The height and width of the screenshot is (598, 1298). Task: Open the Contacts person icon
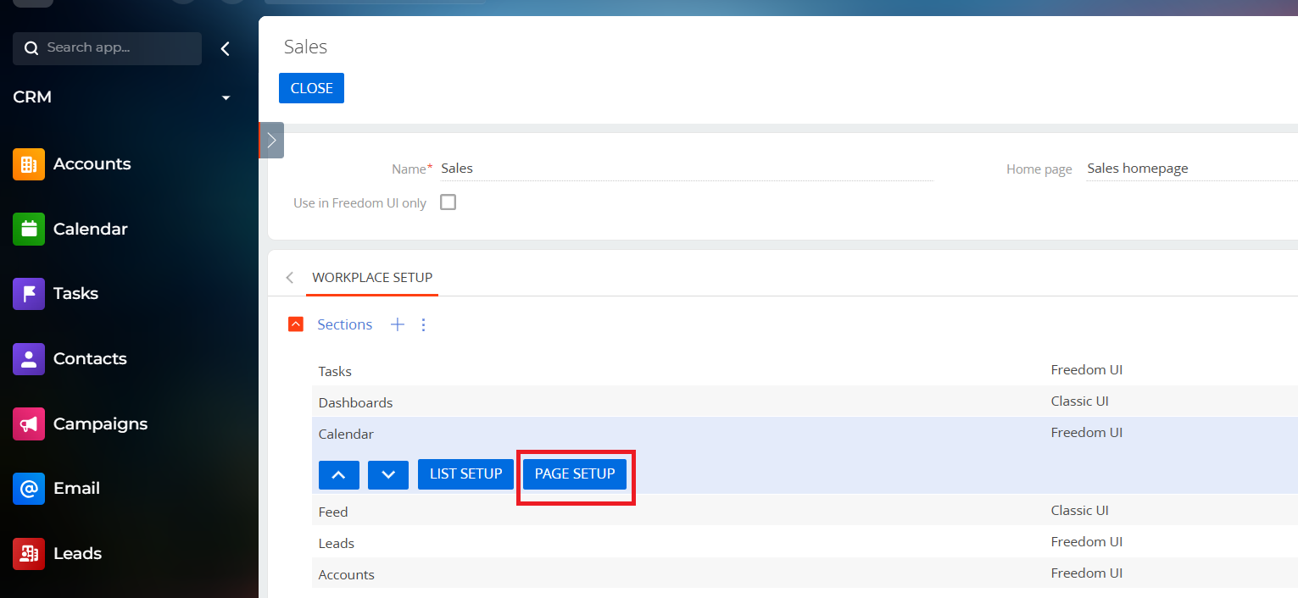click(x=29, y=359)
